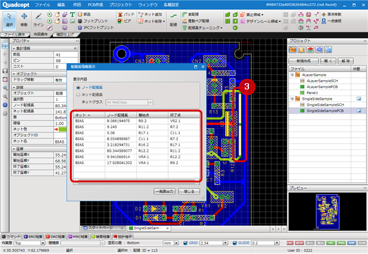The image size is (368, 254).
Task: Draw a purple circle shape in the ribbon
Action: [x=65, y=28]
